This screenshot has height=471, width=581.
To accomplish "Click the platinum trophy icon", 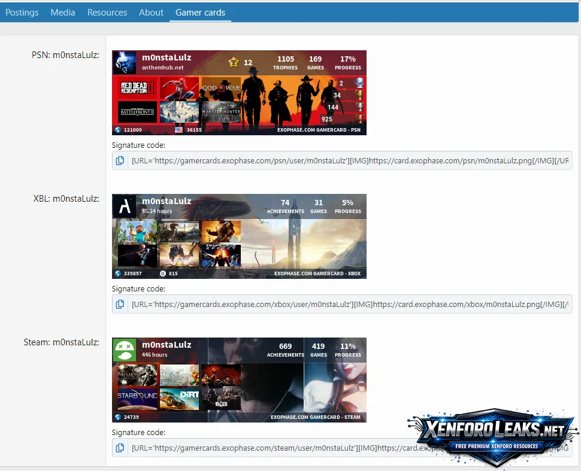I will pos(359,83).
